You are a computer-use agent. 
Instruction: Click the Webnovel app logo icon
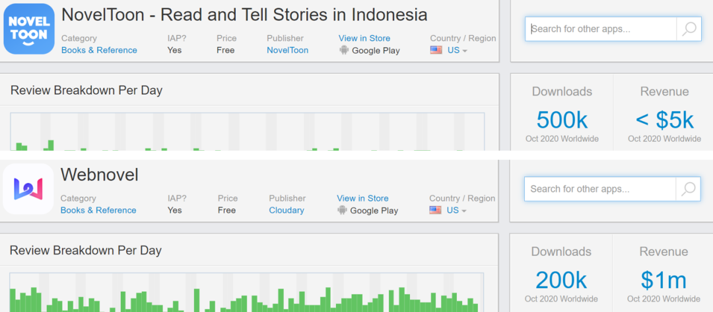[28, 189]
